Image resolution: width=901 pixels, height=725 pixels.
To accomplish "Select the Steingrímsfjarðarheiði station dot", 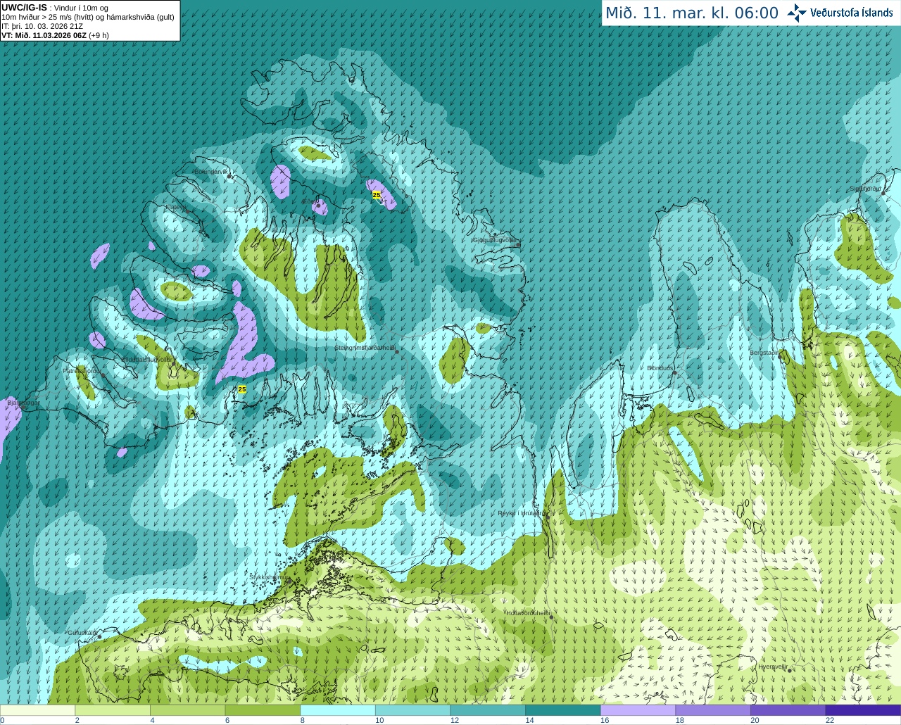I will pos(397,351).
